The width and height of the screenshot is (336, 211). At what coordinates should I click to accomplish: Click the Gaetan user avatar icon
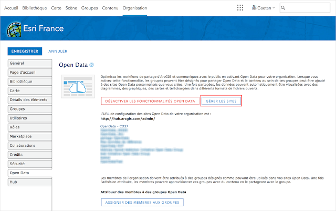click(254, 7)
